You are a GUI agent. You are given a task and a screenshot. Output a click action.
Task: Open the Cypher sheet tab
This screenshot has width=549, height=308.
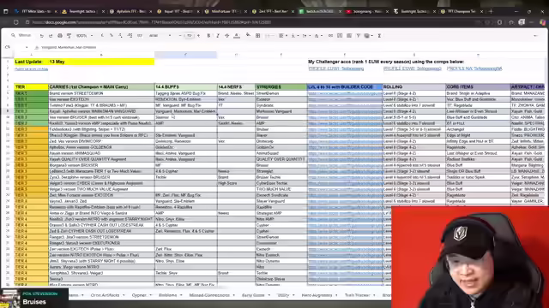point(139,295)
